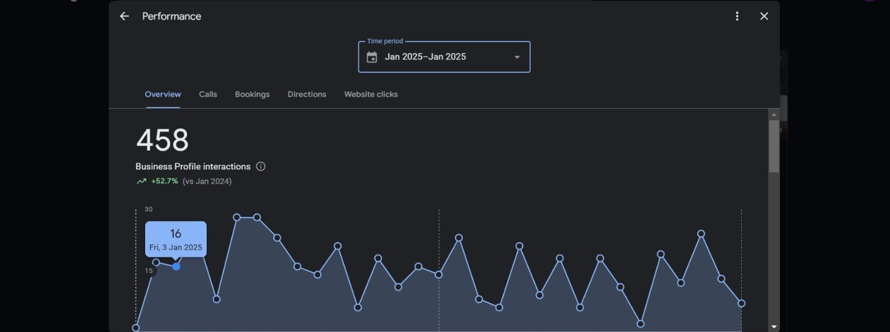The image size is (890, 332).
Task: Click the 458 interactions total
Action: [162, 140]
